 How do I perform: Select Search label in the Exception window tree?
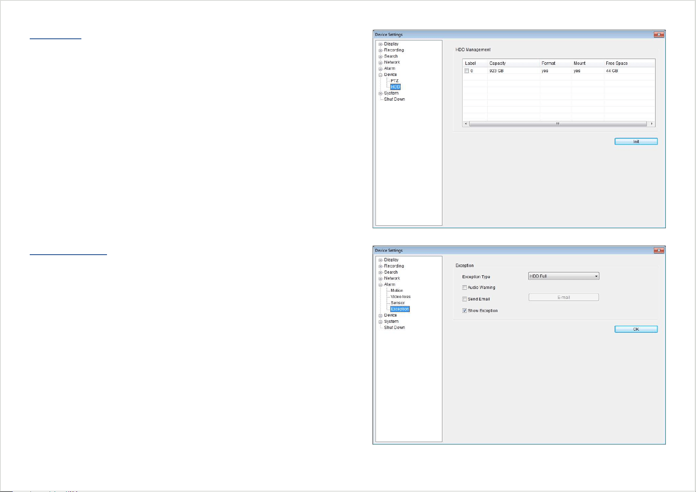click(391, 272)
